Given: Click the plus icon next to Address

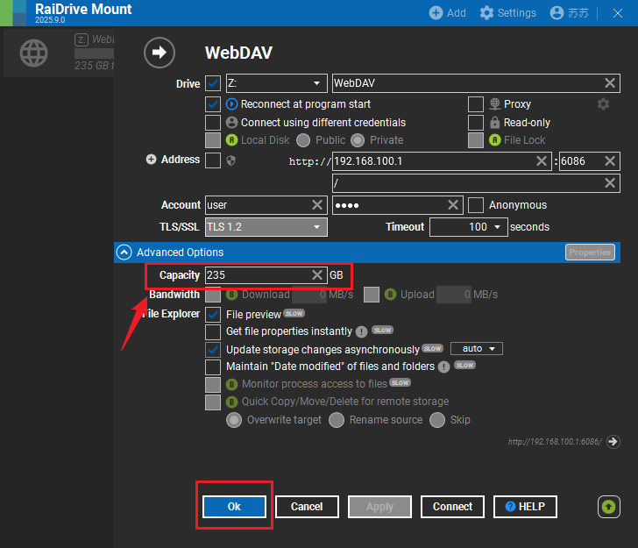Looking at the screenshot, I should (151, 160).
